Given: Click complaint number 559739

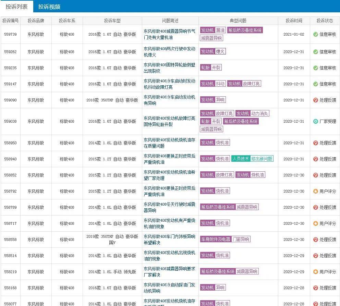Looking at the screenshot, I should (x=10, y=34).
